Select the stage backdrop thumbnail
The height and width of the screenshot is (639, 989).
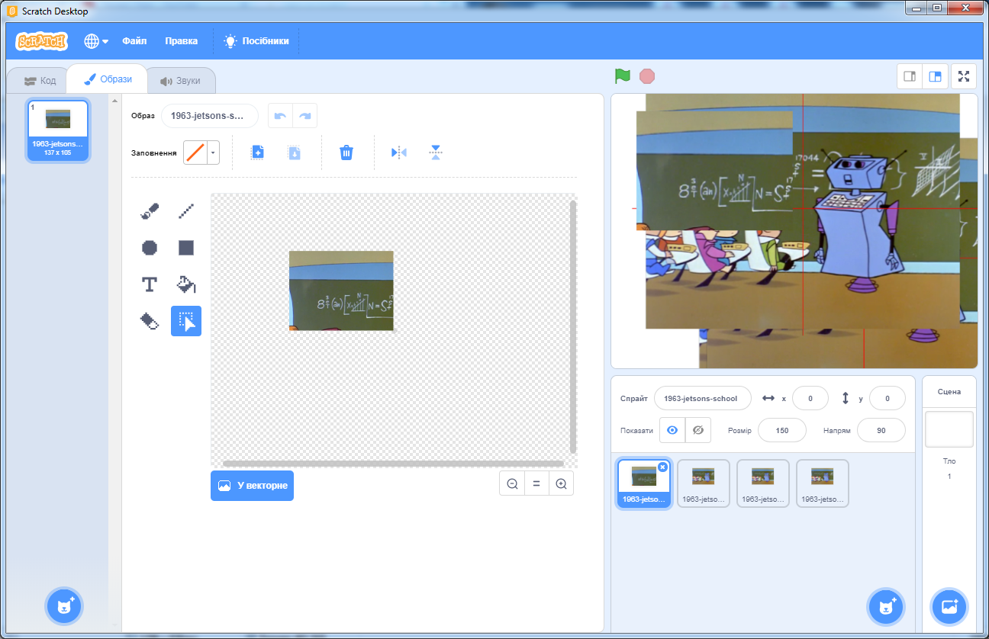click(949, 429)
